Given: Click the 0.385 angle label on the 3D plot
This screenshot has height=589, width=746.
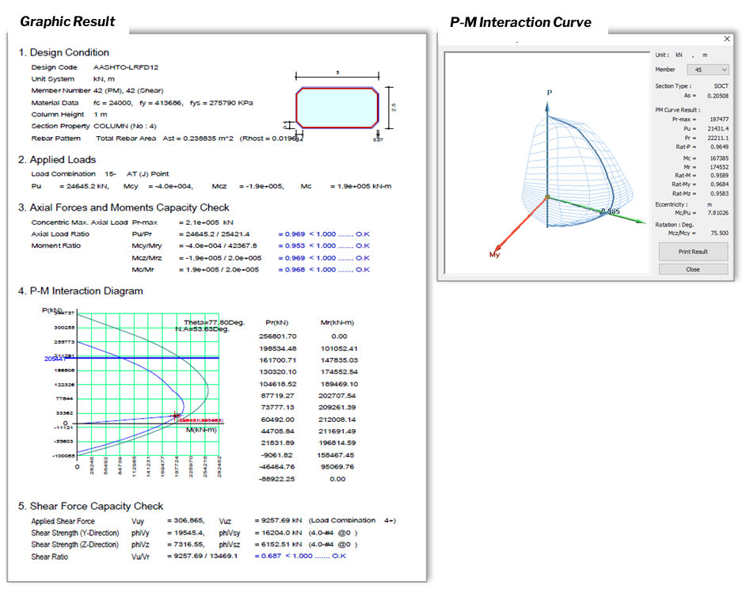Looking at the screenshot, I should click(x=609, y=211).
